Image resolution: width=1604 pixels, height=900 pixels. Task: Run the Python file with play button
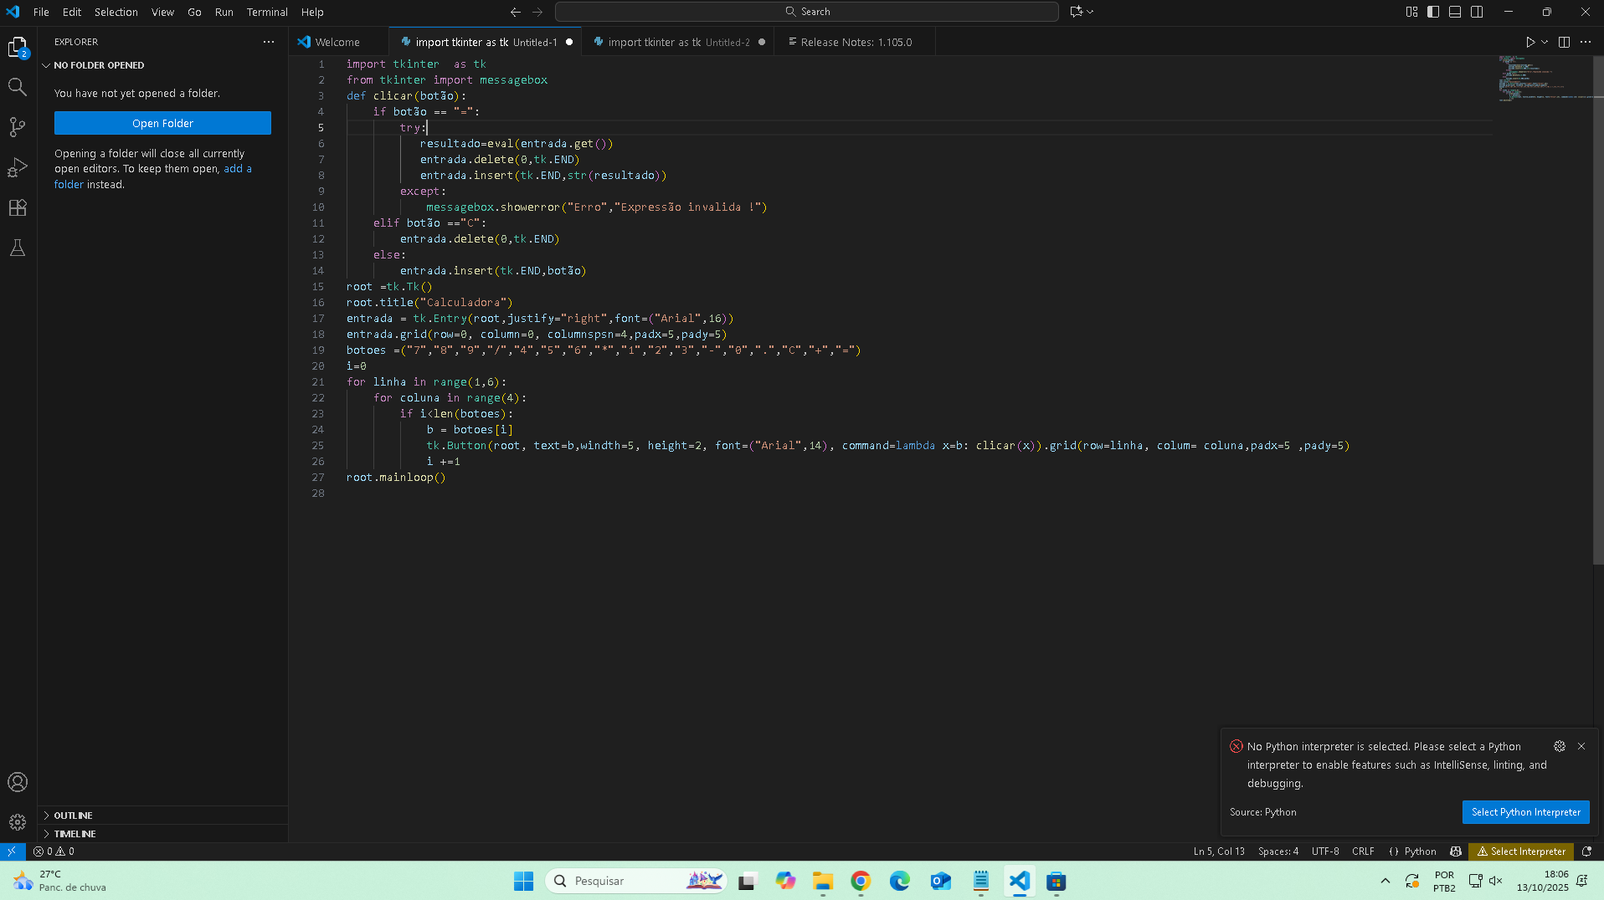(x=1529, y=42)
